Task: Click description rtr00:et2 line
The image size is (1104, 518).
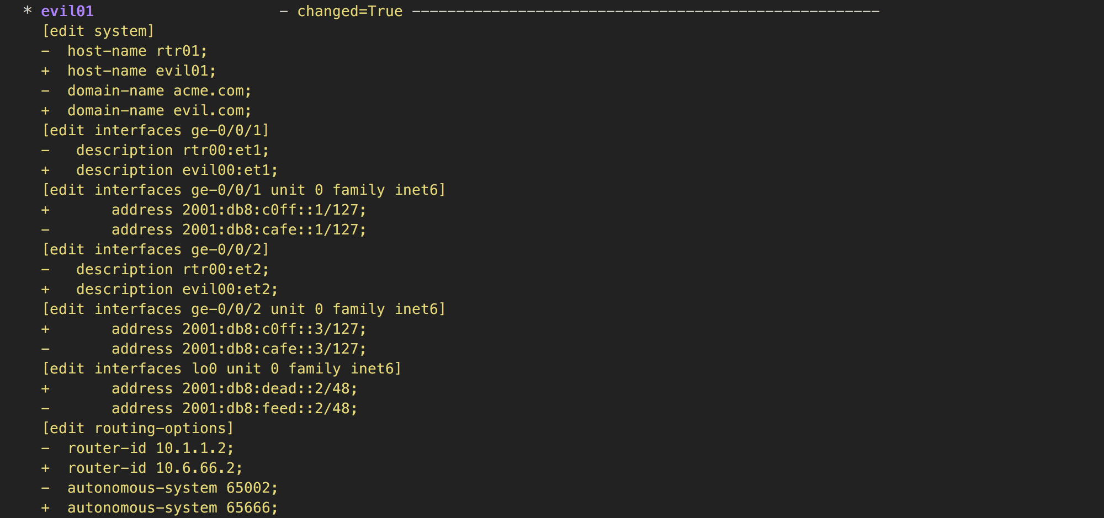Action: tap(156, 269)
